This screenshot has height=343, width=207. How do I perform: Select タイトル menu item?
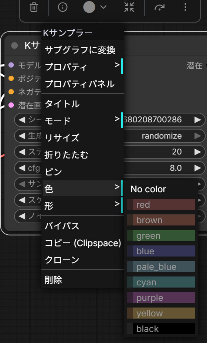[x=83, y=104]
